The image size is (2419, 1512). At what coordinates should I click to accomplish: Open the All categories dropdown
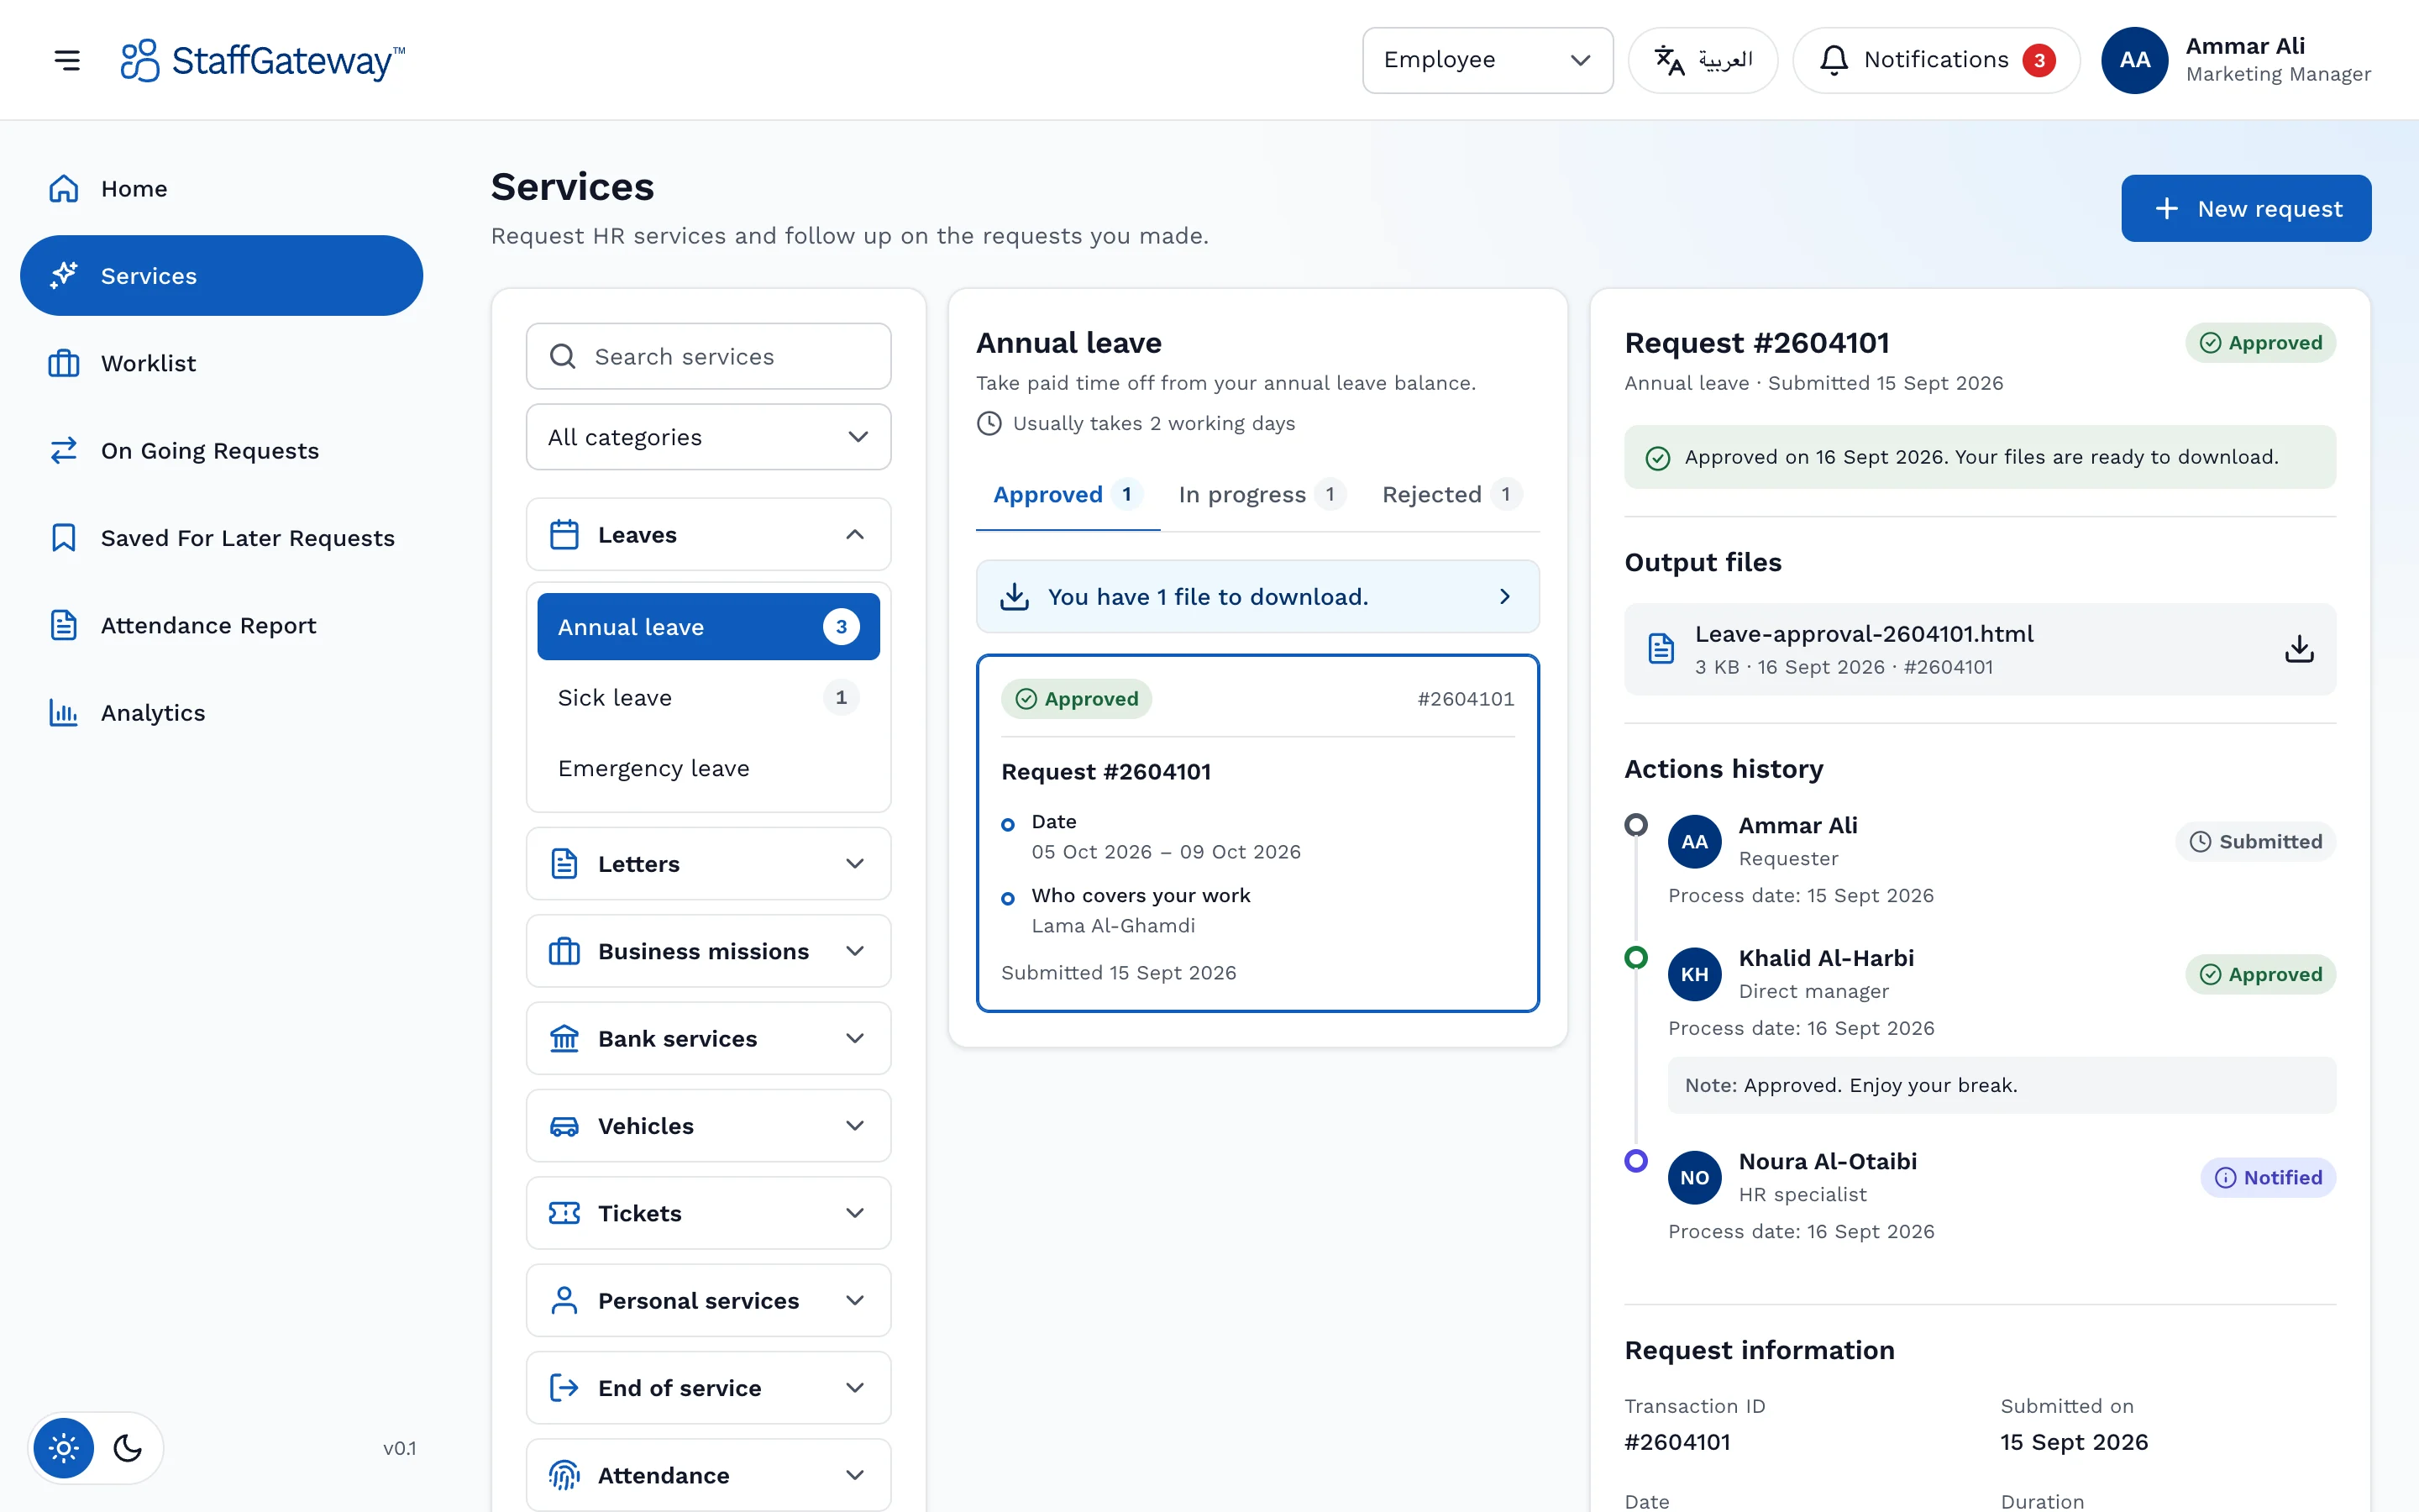pos(708,437)
